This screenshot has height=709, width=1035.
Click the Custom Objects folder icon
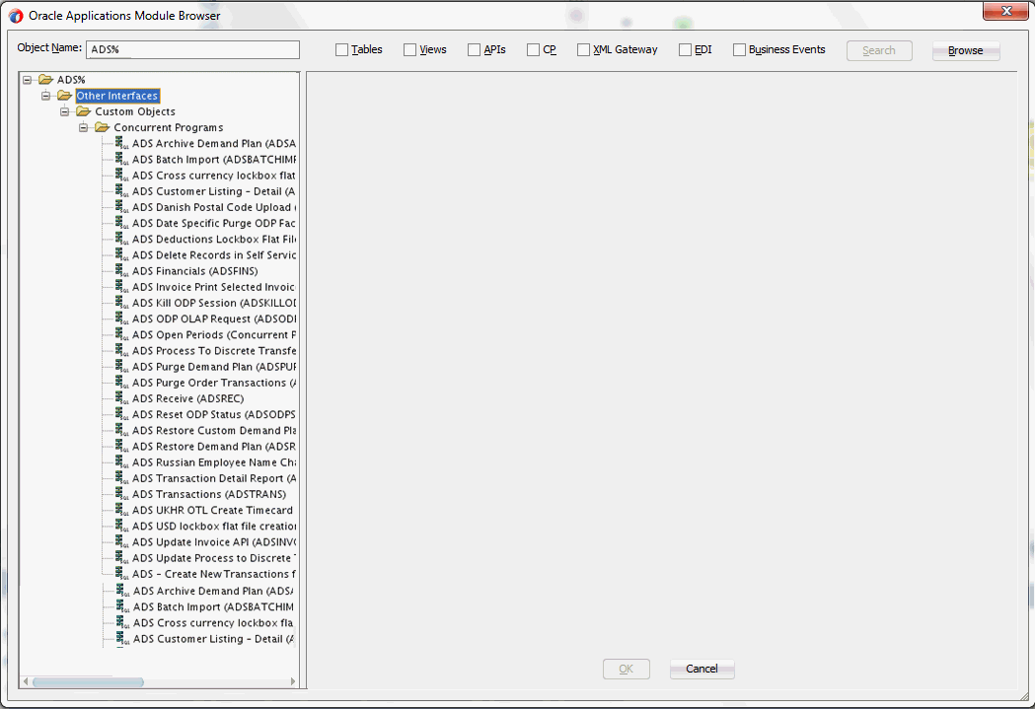[83, 111]
